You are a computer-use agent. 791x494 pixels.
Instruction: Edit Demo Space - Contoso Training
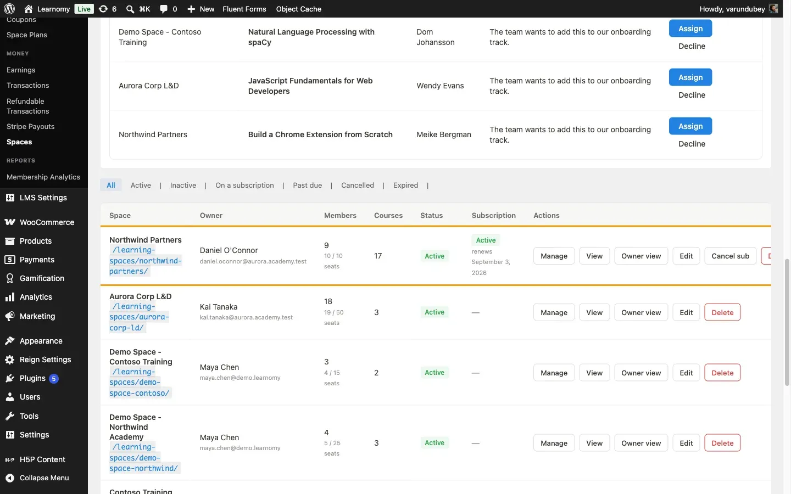coord(686,373)
